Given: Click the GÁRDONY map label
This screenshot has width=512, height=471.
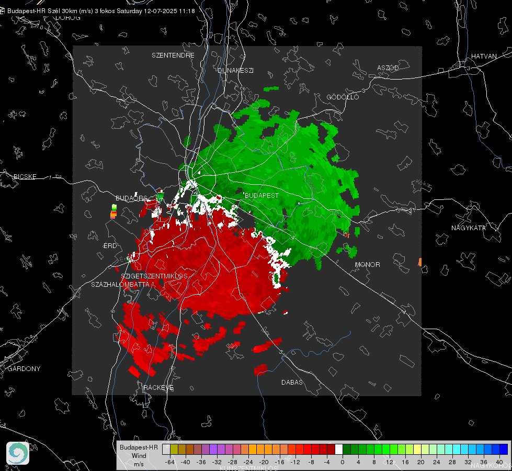Looking at the screenshot, I should point(24,369).
